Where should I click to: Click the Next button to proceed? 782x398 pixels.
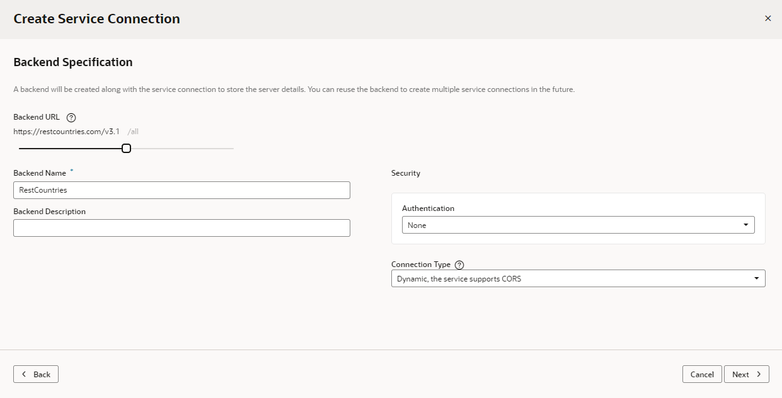tap(747, 374)
